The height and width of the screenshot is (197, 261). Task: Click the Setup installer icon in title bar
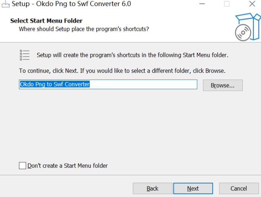[x=5, y=4]
